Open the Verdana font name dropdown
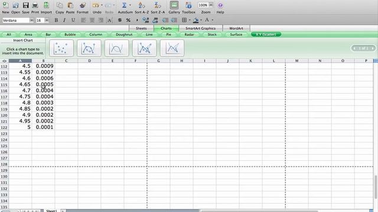378x212 pixels. (x=31, y=21)
